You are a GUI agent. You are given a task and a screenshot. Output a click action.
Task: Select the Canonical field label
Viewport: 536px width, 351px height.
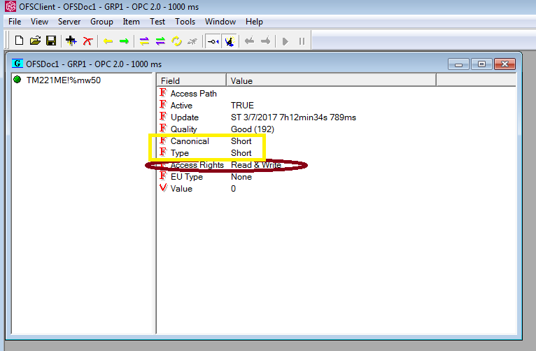[x=190, y=141]
